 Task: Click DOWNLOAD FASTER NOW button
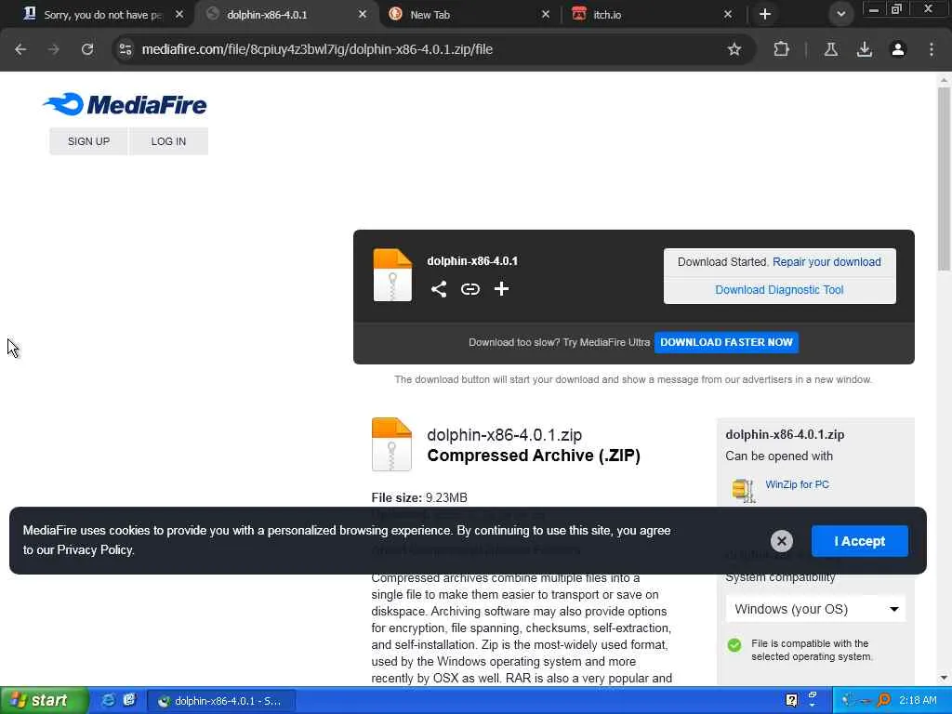tap(726, 342)
